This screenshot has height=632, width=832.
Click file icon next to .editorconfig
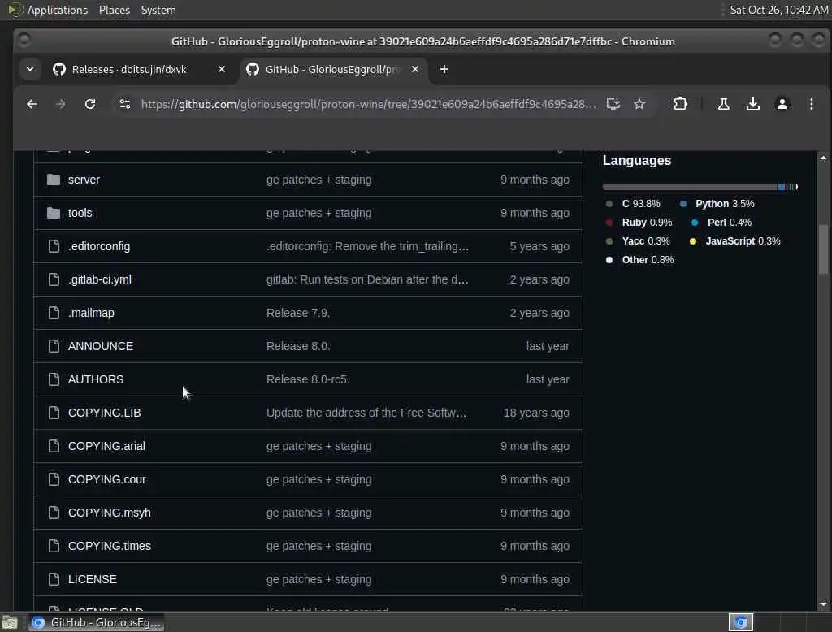54,246
